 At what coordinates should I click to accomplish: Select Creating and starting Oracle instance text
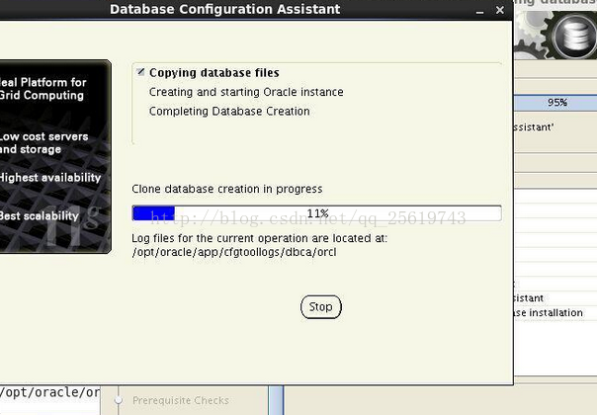tap(246, 92)
